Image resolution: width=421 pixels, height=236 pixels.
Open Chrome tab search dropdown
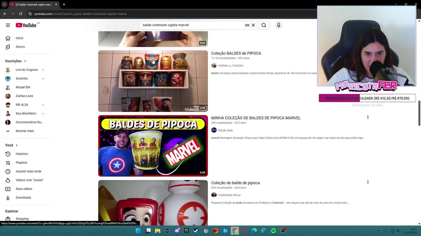pyautogui.click(x=4, y=5)
